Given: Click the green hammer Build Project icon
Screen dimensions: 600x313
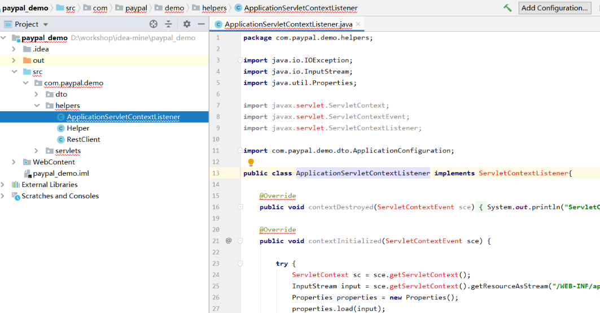Looking at the screenshot, I should click(507, 8).
